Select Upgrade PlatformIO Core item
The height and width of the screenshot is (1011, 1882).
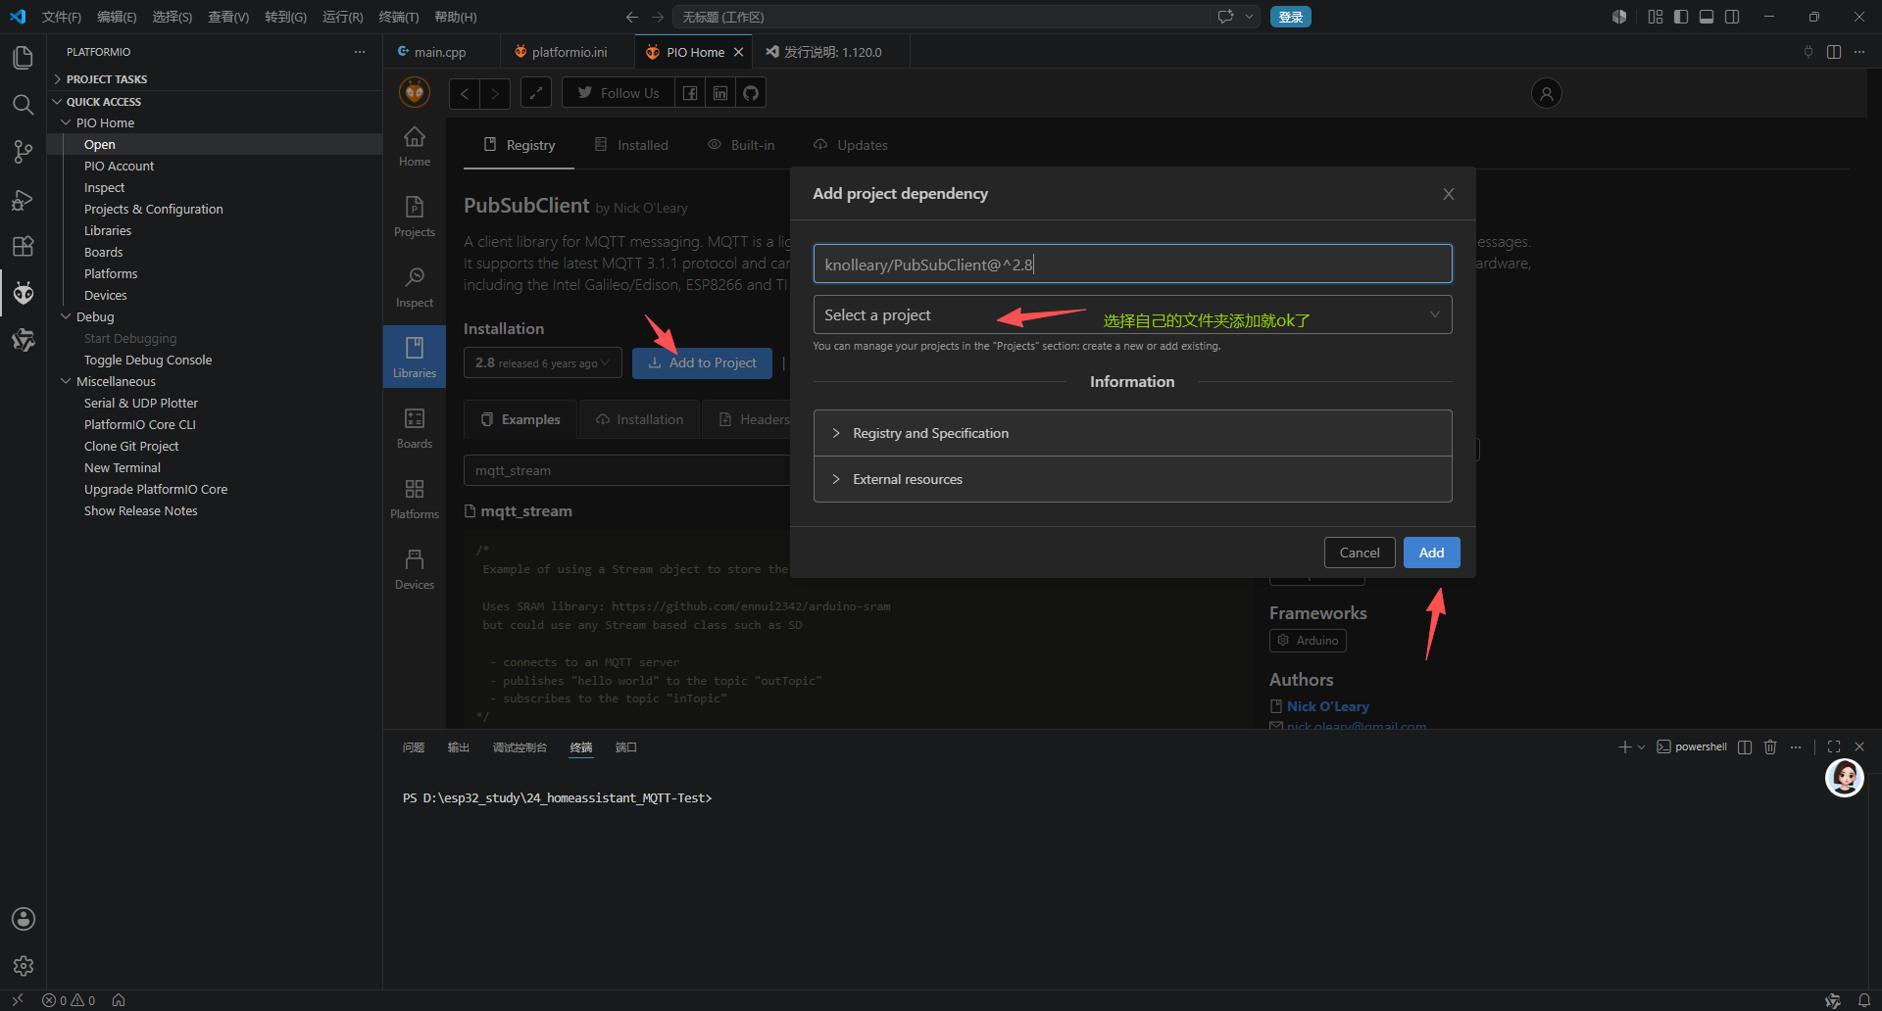(156, 489)
